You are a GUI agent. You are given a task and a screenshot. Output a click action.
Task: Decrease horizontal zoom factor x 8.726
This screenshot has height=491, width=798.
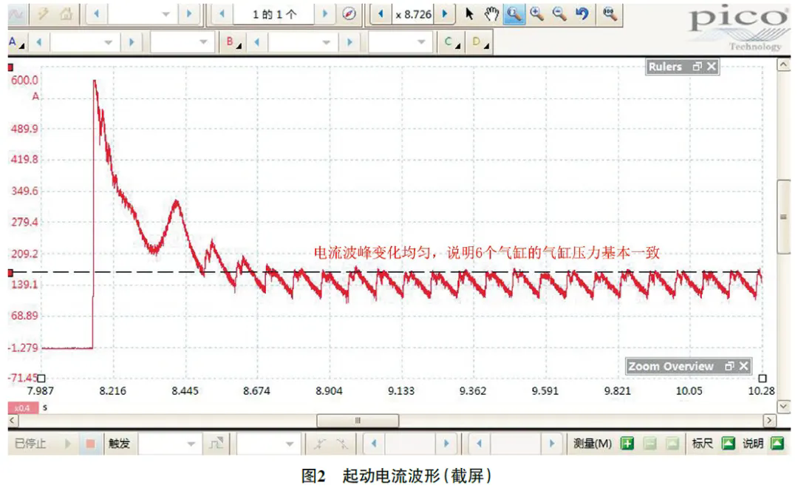coord(381,14)
